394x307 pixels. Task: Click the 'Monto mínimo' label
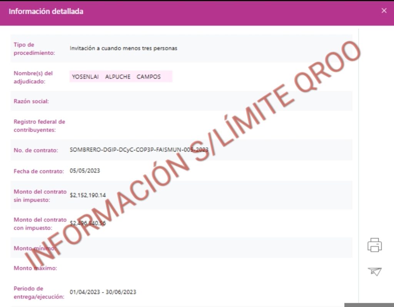coord(35,248)
